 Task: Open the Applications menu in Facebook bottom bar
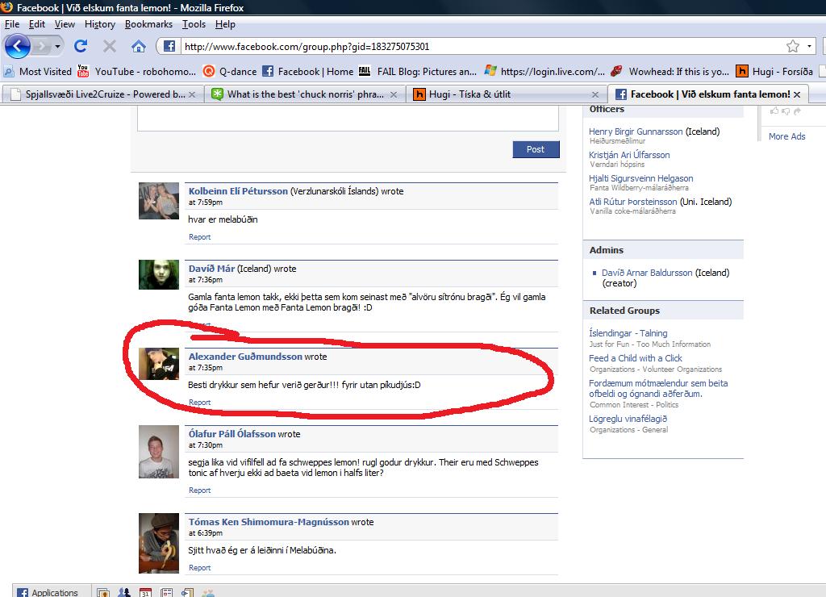coord(48,592)
